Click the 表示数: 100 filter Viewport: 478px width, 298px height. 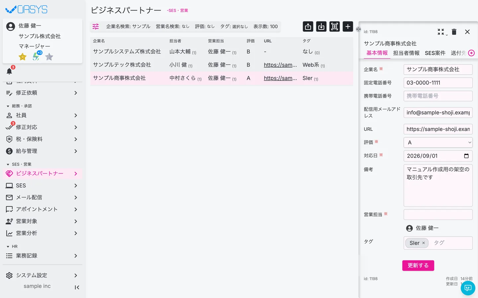click(x=266, y=26)
